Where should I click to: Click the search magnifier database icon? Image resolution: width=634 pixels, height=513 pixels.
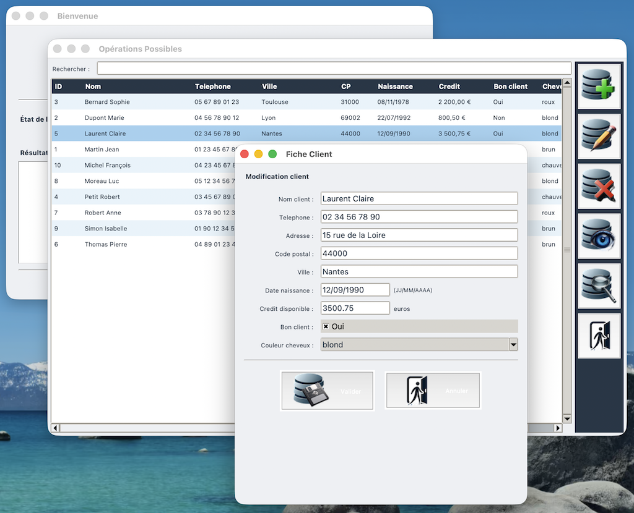599,286
